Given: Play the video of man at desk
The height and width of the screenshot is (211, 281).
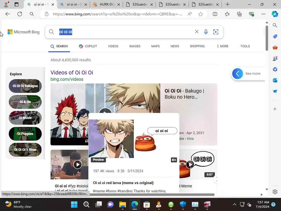Looking at the screenshot, I should pyautogui.click(x=78, y=165).
